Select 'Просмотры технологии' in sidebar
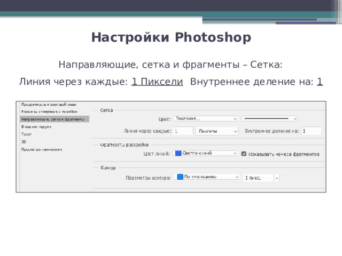The image size is (342, 256). tap(42, 149)
